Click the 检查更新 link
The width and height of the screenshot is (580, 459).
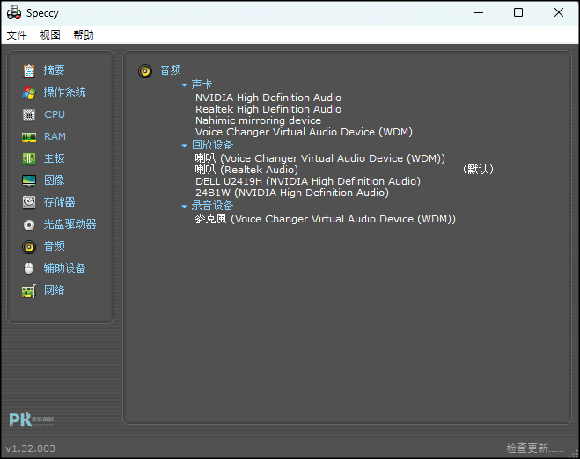click(x=535, y=448)
